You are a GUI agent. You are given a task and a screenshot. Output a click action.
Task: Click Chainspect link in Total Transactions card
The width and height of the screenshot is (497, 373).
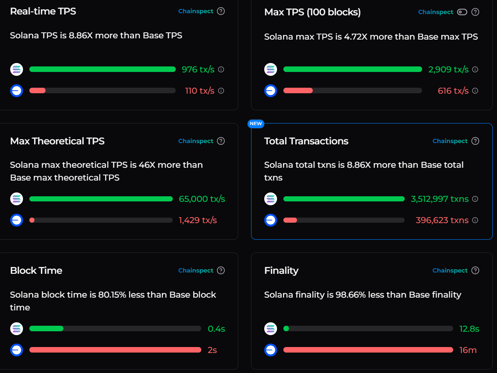coord(450,141)
